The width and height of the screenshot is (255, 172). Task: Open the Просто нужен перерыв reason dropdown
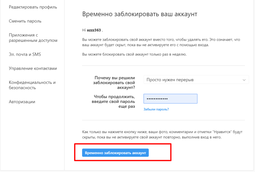click(196, 80)
